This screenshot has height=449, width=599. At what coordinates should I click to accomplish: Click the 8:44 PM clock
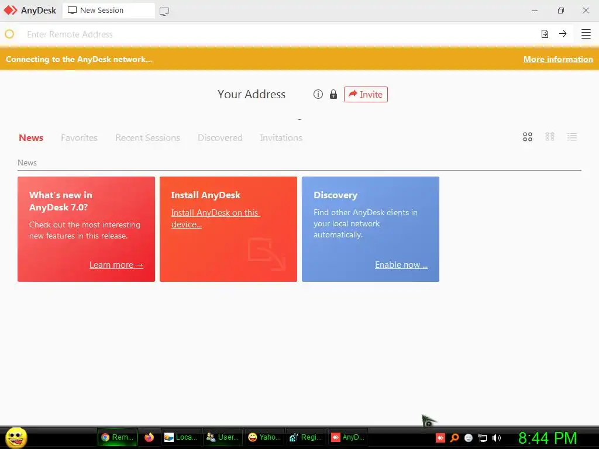tap(548, 438)
